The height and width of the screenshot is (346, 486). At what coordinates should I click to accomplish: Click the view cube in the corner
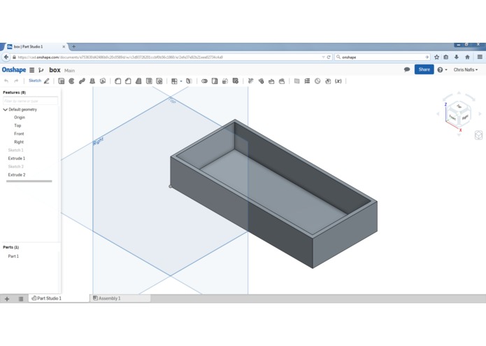459,114
